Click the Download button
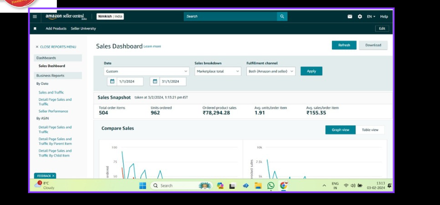The width and height of the screenshot is (440, 205). point(373,45)
